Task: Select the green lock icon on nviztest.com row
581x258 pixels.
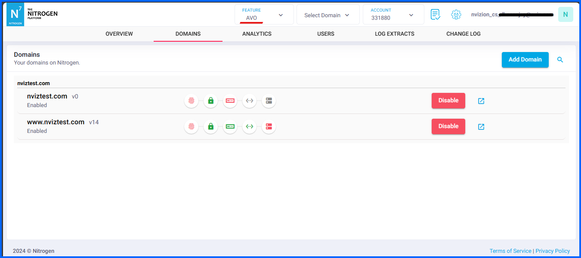Action: [210, 101]
